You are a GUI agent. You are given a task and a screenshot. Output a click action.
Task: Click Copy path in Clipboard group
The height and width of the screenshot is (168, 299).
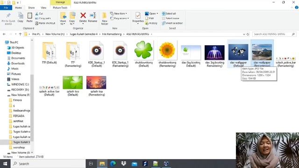click(43, 19)
